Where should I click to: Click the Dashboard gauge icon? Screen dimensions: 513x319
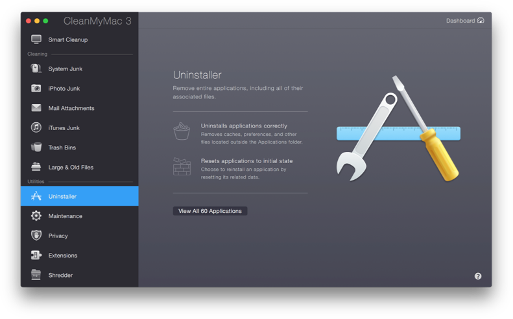pos(481,21)
